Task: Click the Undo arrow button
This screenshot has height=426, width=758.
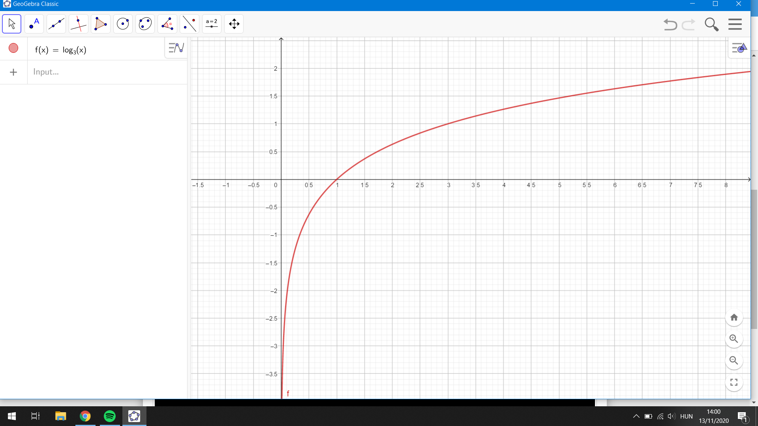Action: point(670,24)
